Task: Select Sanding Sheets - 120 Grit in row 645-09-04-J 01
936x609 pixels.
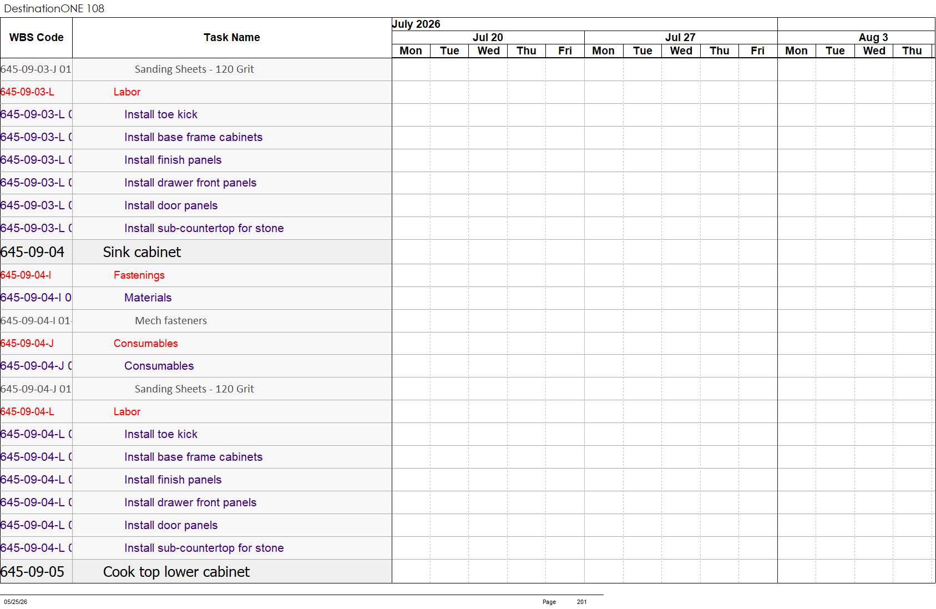Action: 194,389
